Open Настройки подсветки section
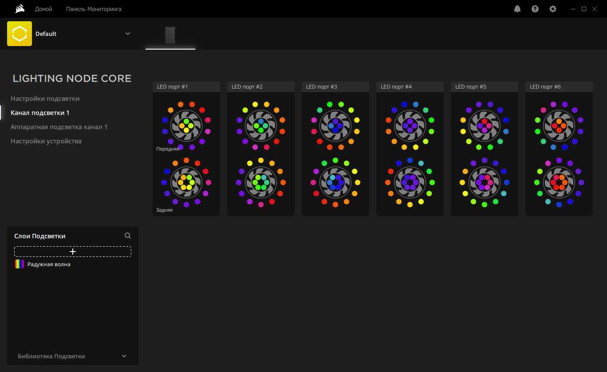The image size is (607, 372). pos(45,98)
